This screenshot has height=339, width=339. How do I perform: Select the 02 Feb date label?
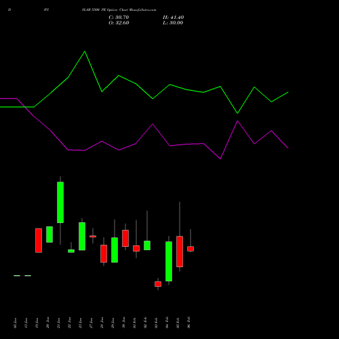[145, 323]
